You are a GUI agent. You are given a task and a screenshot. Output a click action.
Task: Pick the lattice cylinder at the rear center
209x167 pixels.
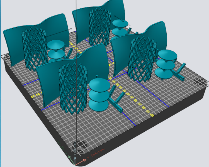100,27
